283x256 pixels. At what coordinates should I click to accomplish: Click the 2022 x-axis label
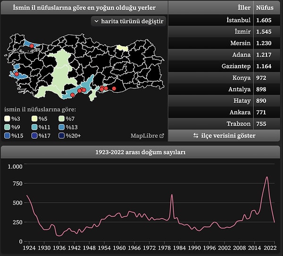click(x=270, y=247)
